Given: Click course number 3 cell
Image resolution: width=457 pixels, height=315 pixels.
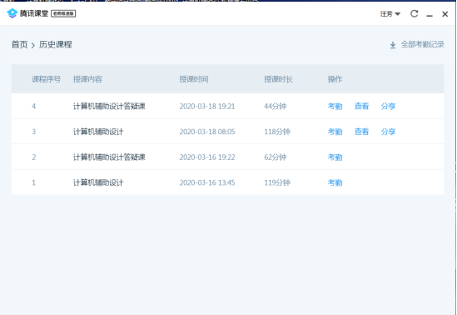Looking at the screenshot, I should click(34, 132).
